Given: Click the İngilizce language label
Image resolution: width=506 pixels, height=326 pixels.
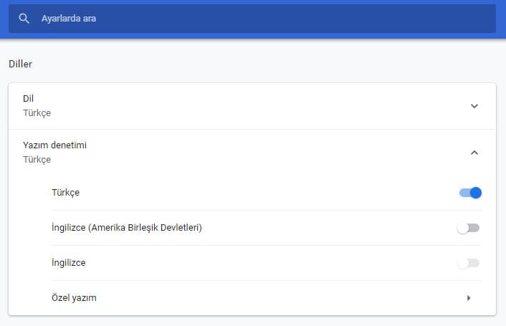Looking at the screenshot, I should (69, 263).
